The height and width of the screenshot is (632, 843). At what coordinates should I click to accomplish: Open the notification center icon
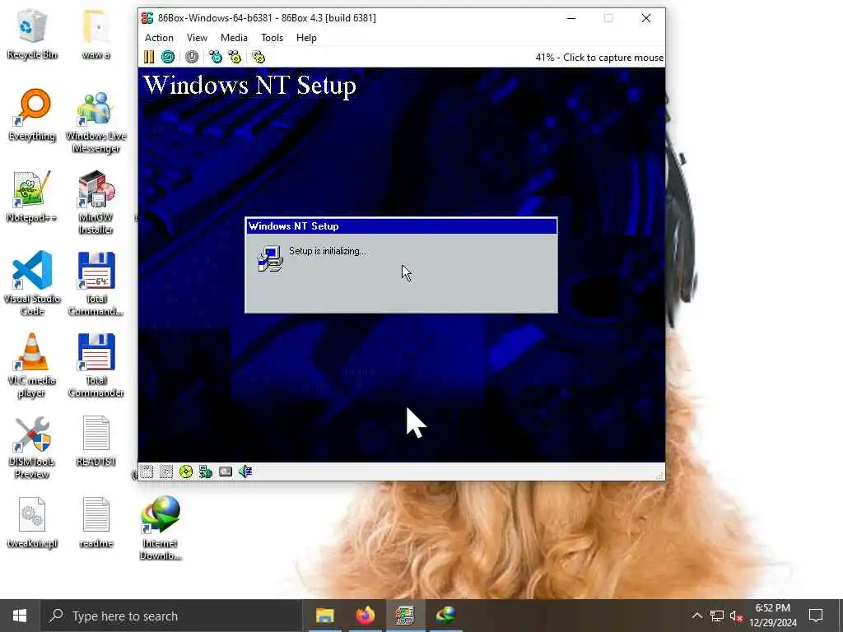tap(816, 616)
